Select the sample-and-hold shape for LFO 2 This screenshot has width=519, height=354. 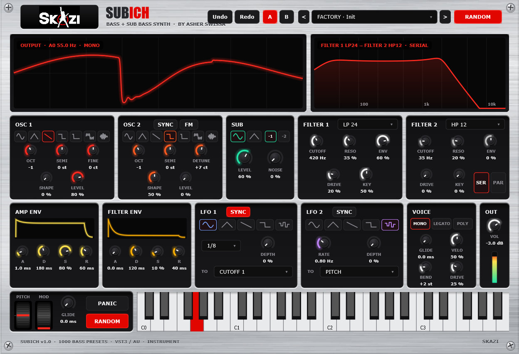click(390, 225)
